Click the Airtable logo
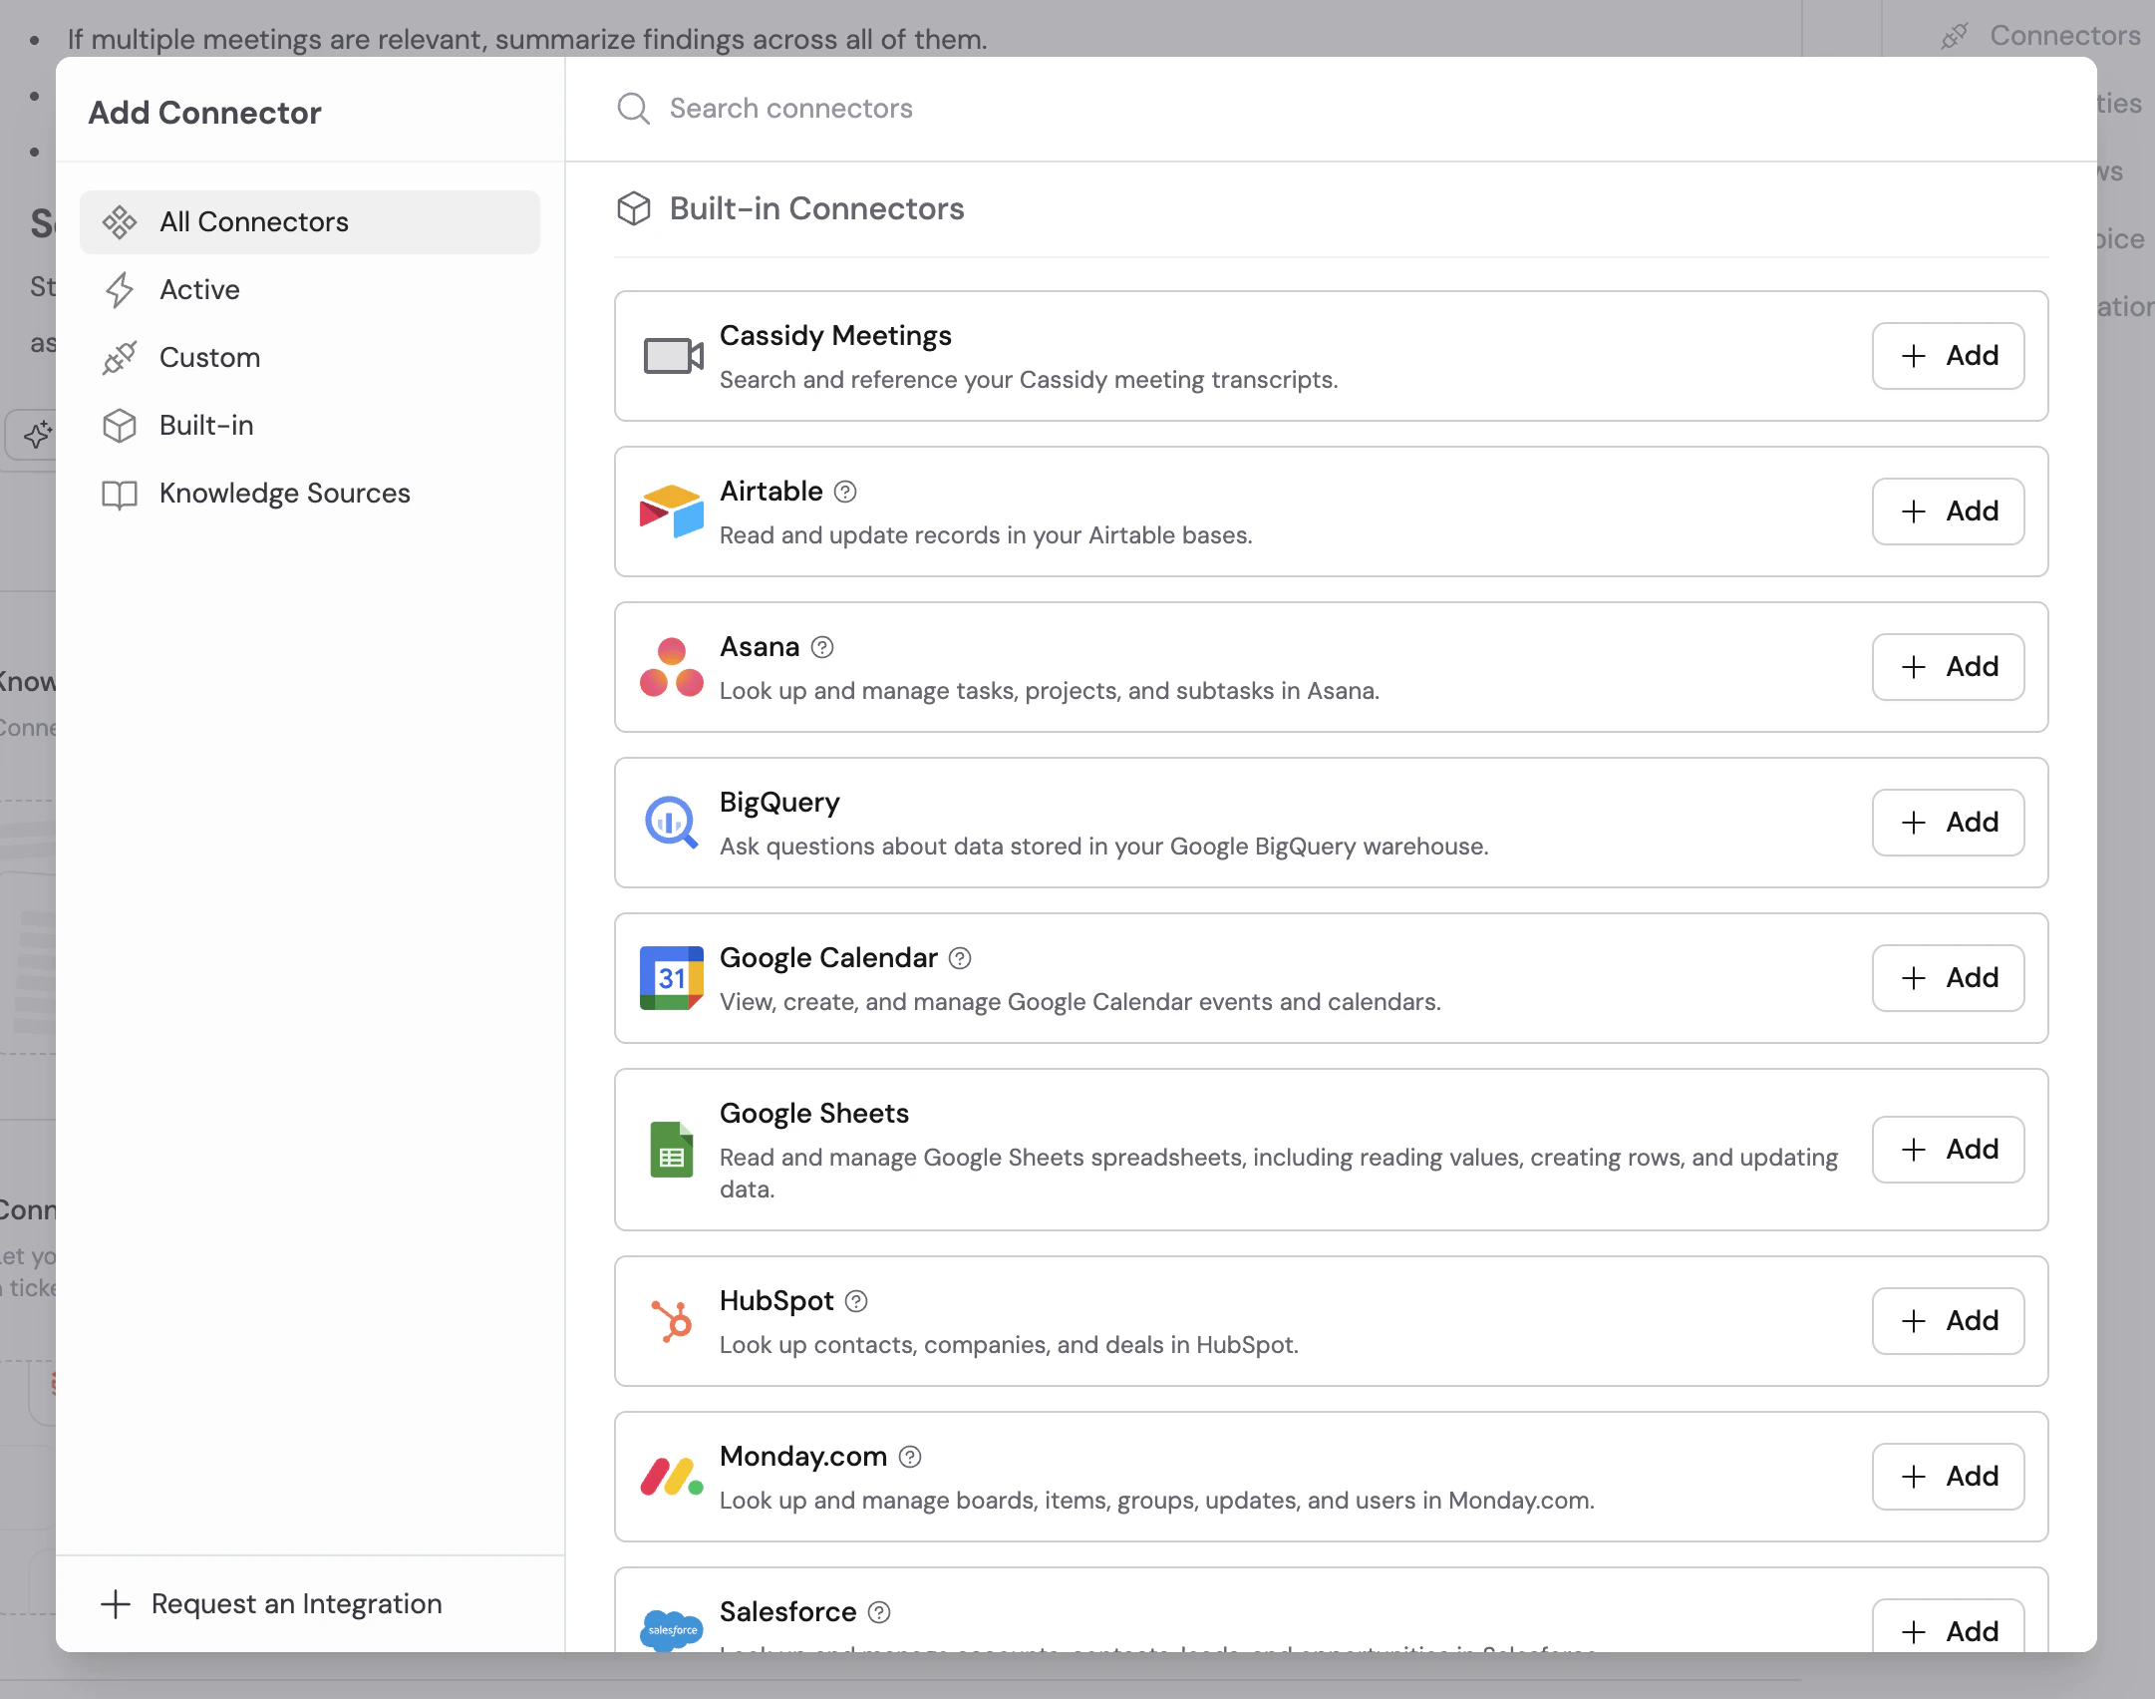Screen dimensions: 2155x1699 pos(672,511)
